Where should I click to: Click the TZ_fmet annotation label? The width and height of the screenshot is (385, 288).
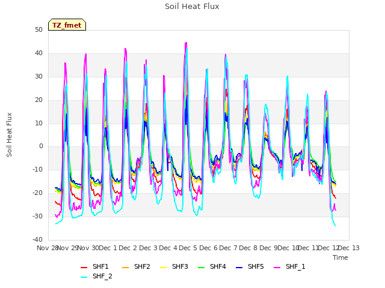[x=67, y=25]
